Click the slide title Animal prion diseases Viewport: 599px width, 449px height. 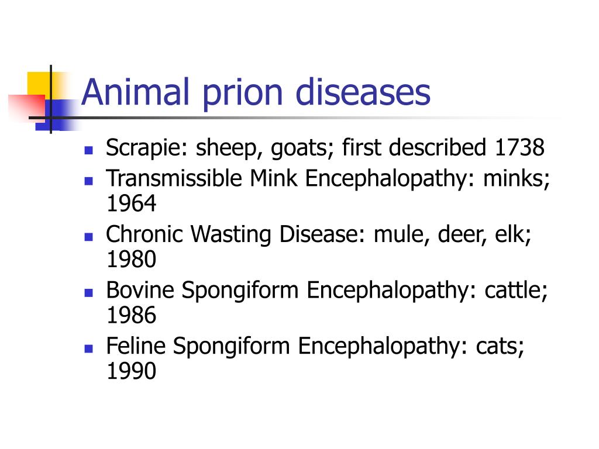coord(256,93)
